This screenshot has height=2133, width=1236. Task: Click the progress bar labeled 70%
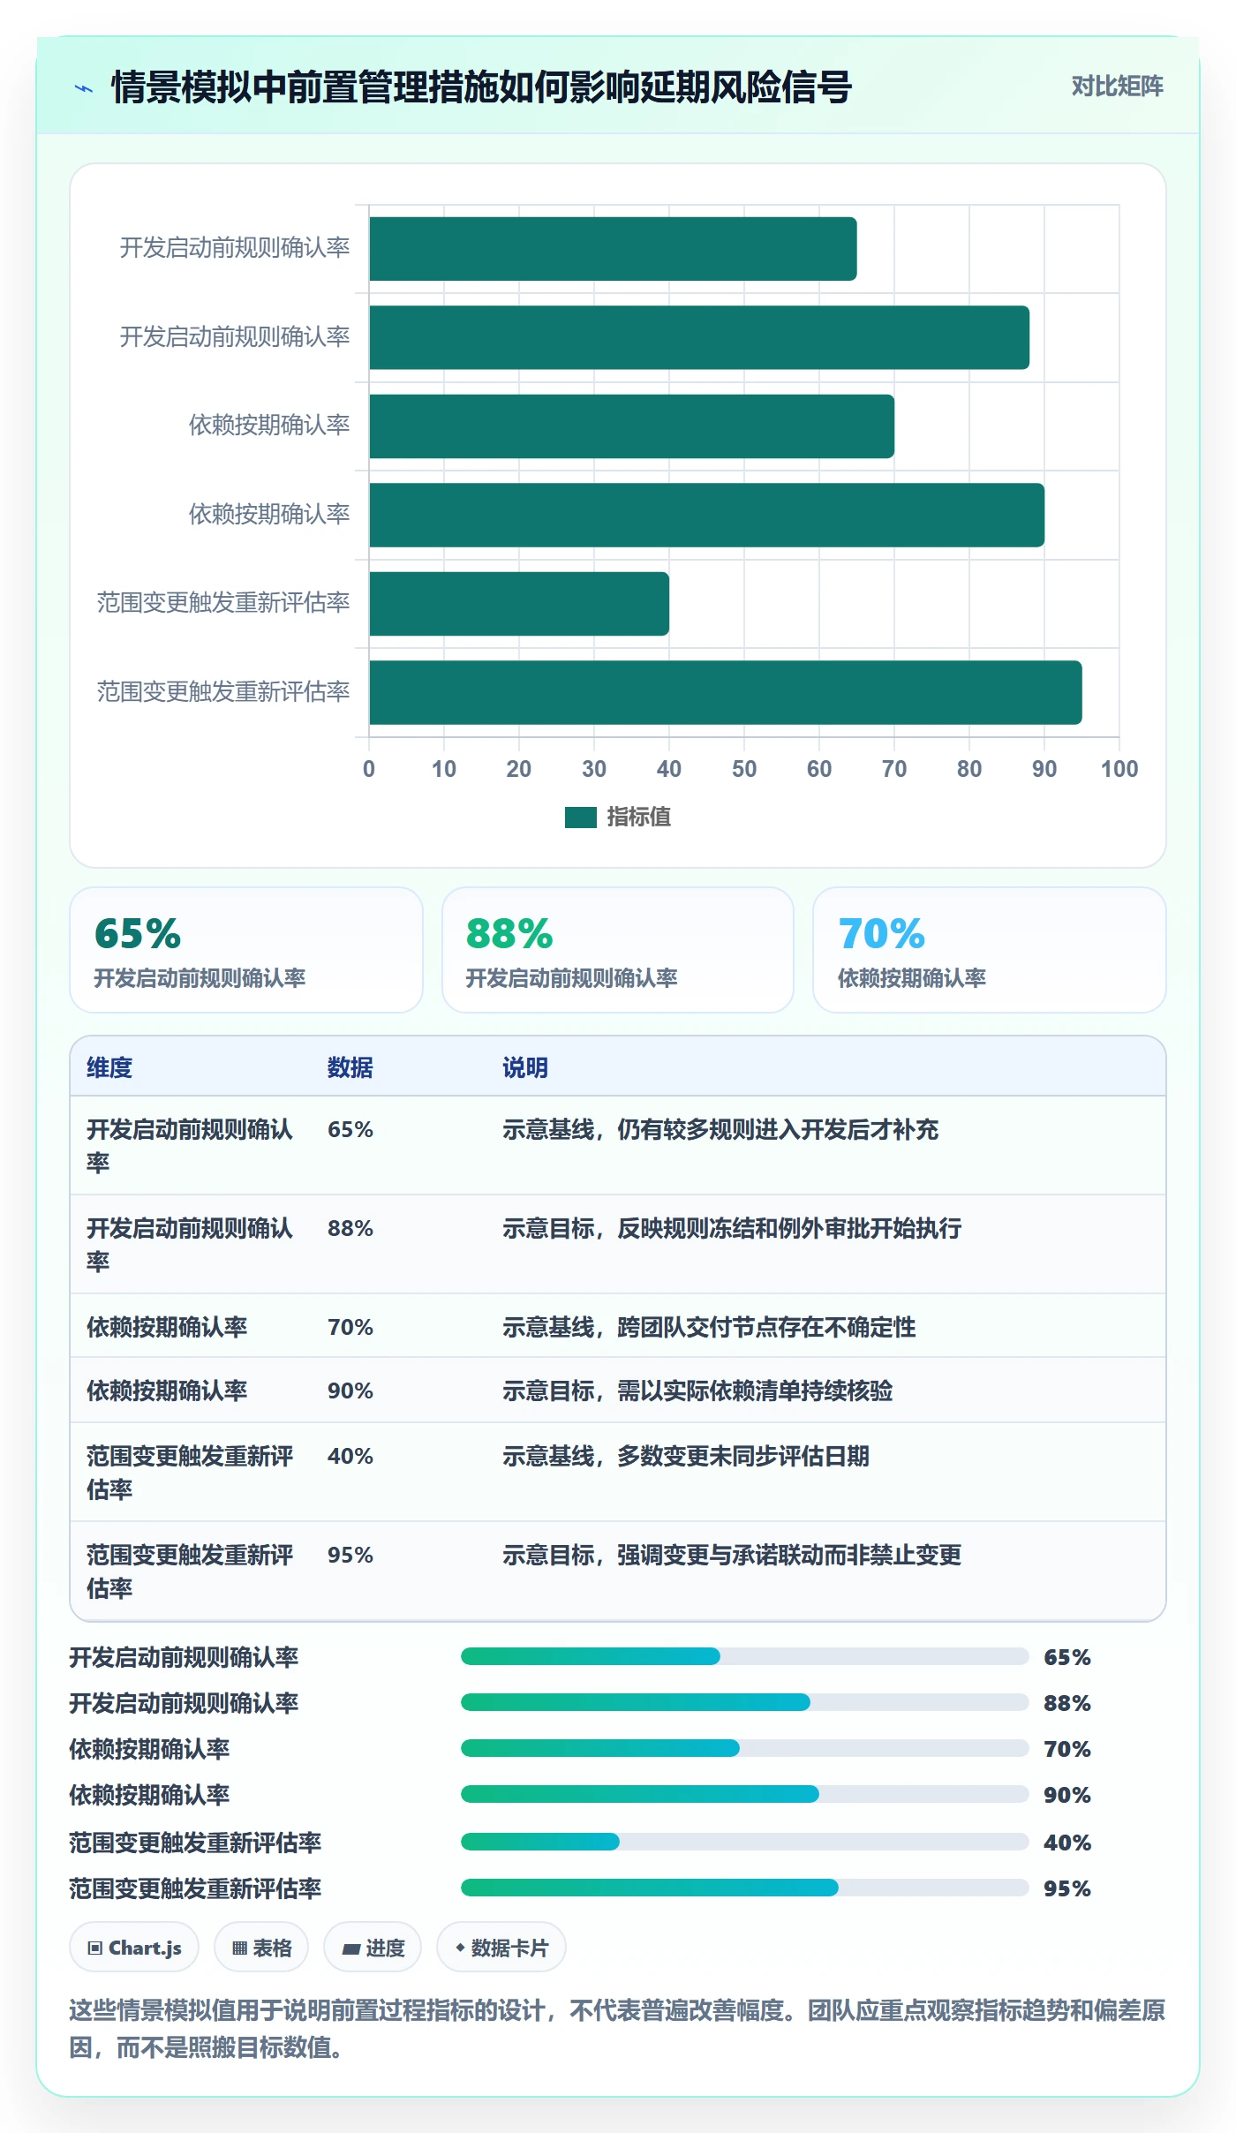pos(744,1748)
